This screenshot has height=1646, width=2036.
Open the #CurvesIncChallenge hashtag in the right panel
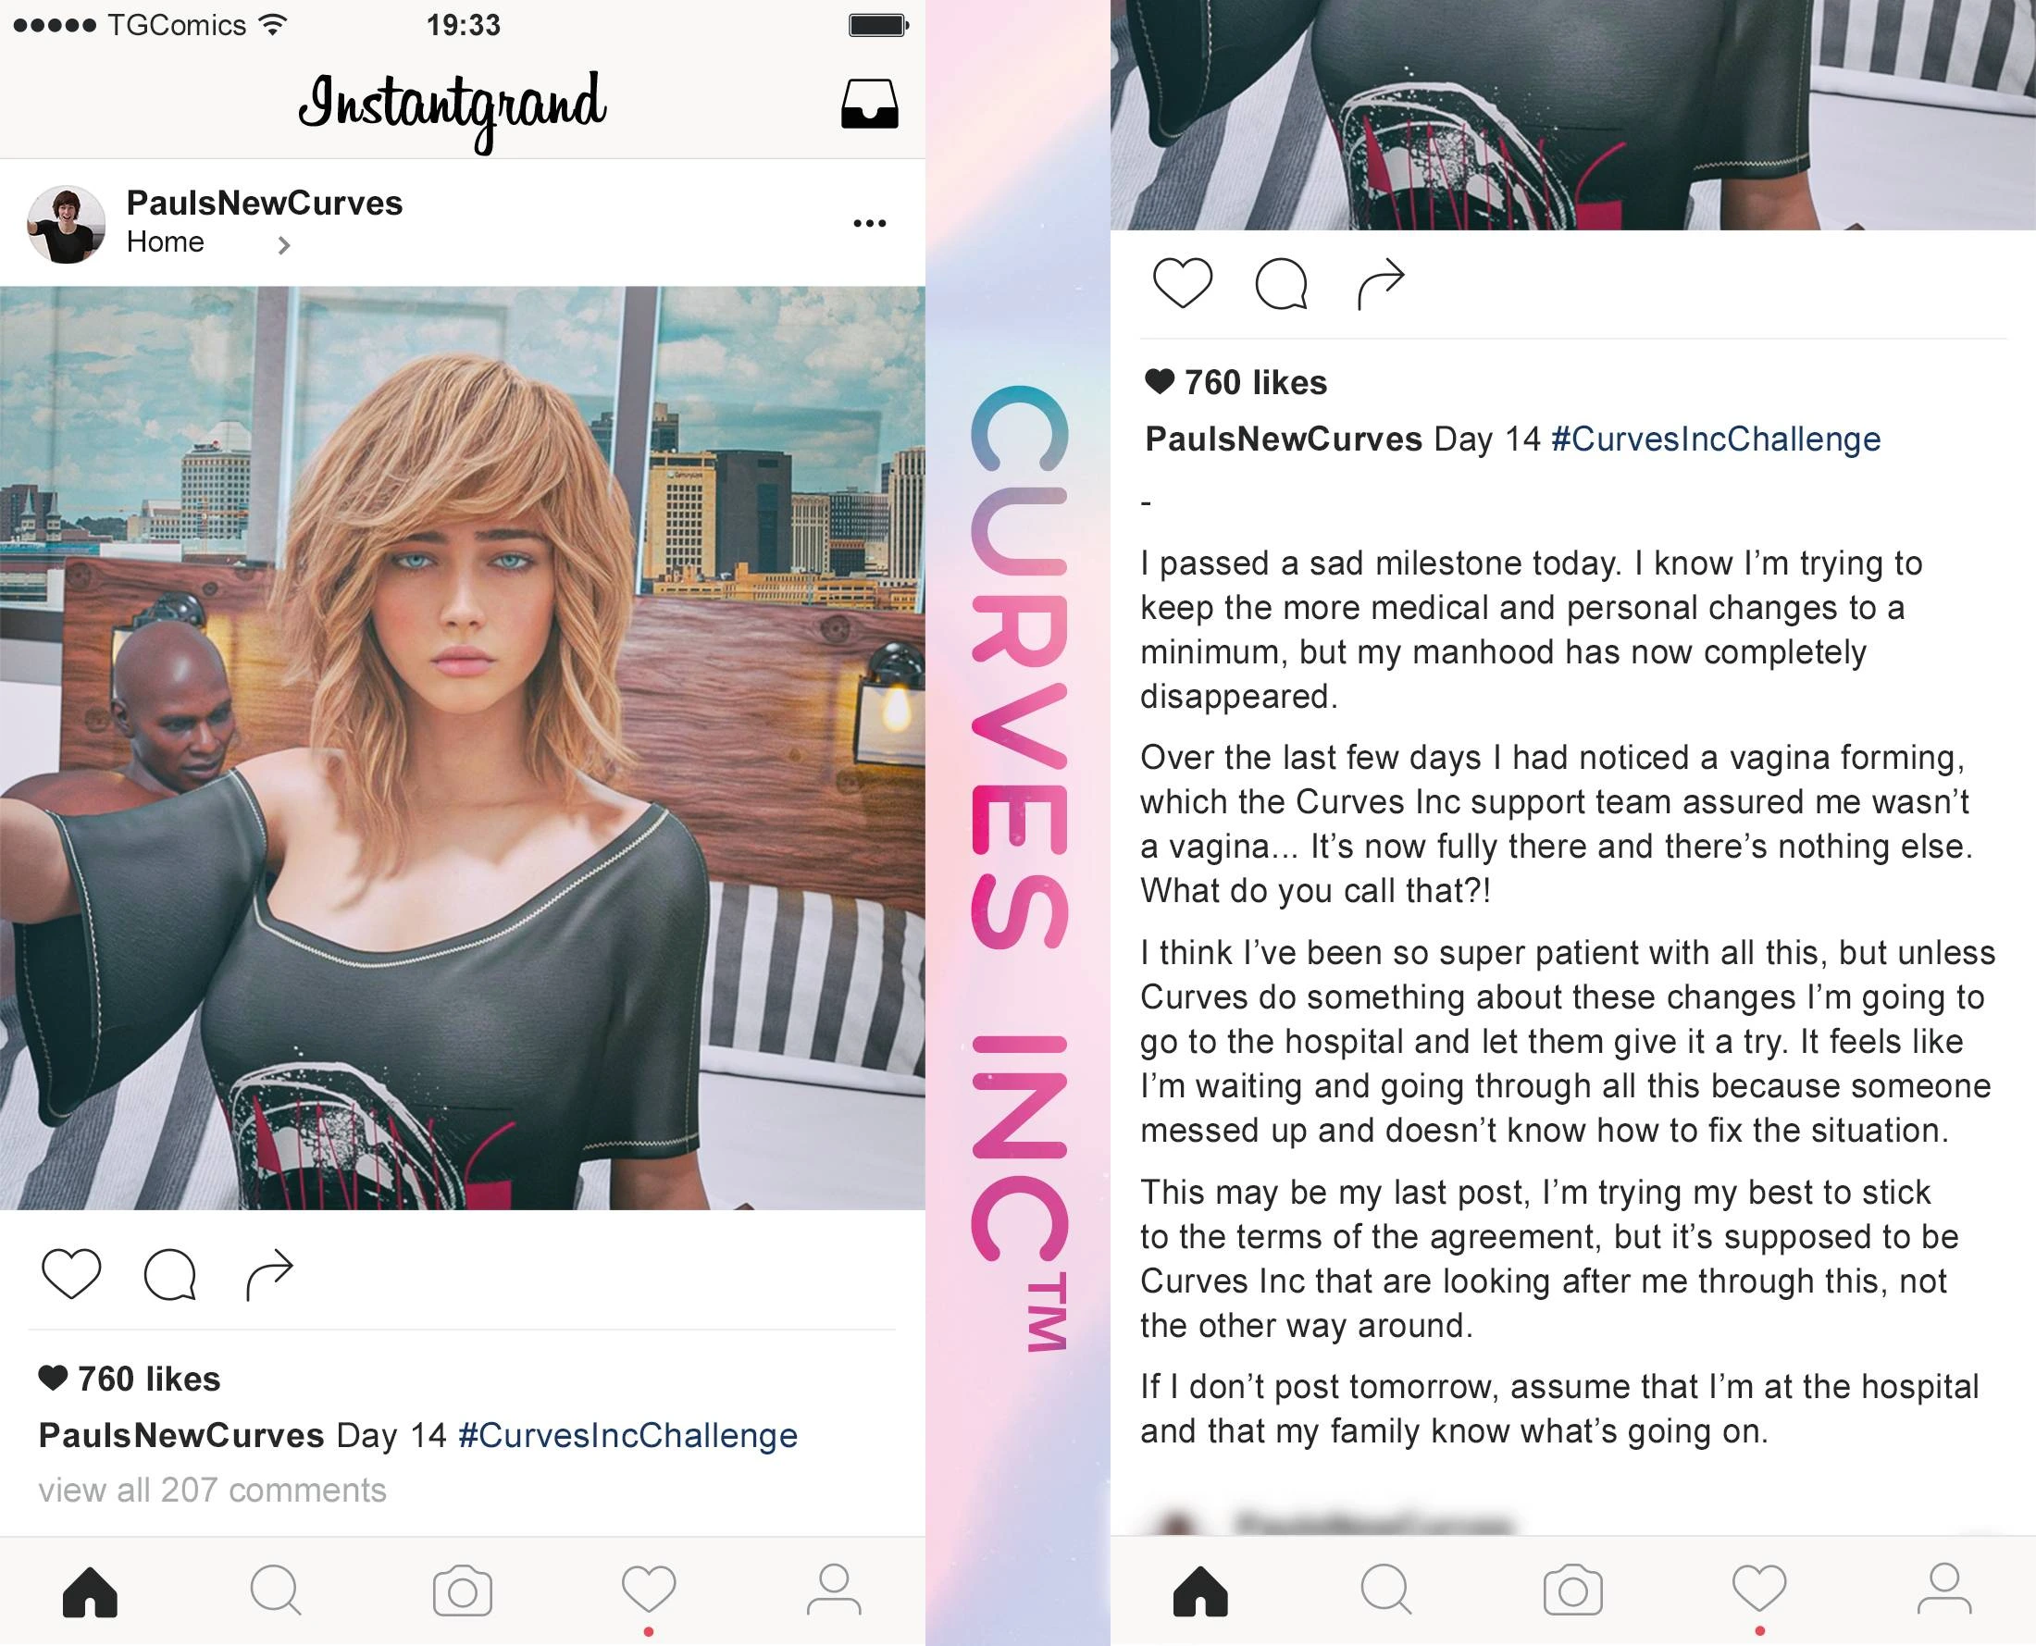pos(1716,439)
